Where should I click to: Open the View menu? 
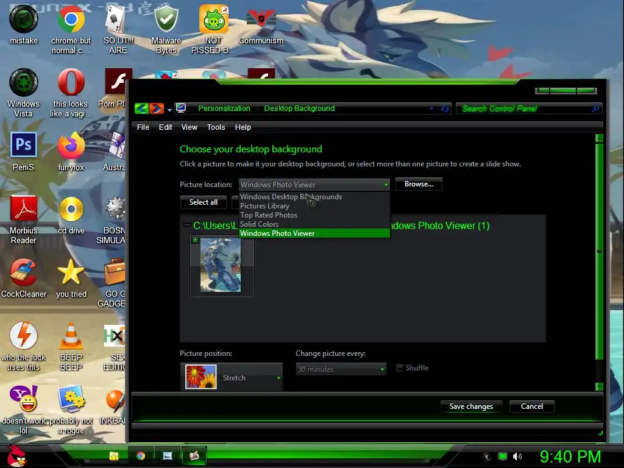(189, 127)
